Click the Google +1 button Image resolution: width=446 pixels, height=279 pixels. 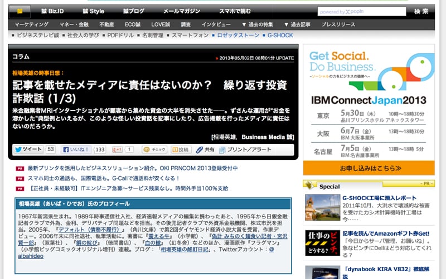click(118, 150)
